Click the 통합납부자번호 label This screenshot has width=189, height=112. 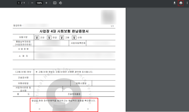pos(23,41)
